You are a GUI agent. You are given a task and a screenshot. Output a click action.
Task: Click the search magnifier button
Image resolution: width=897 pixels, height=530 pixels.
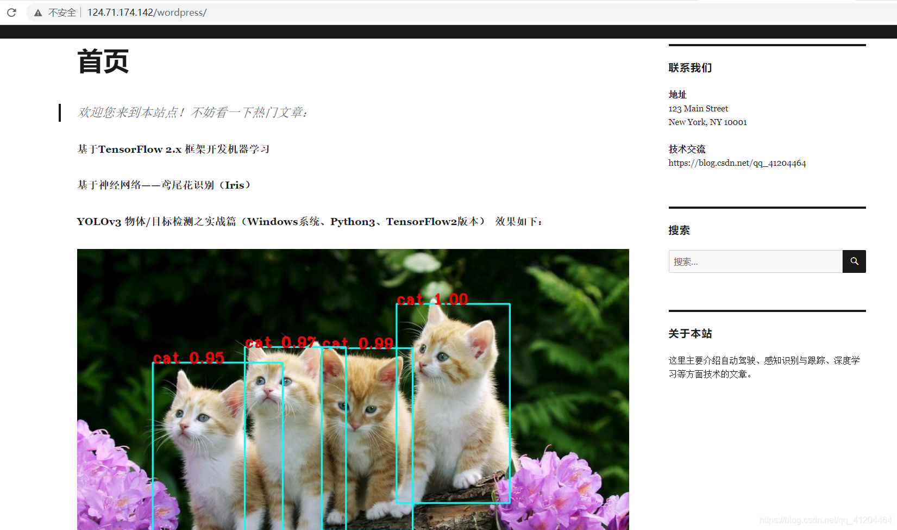[x=854, y=261]
